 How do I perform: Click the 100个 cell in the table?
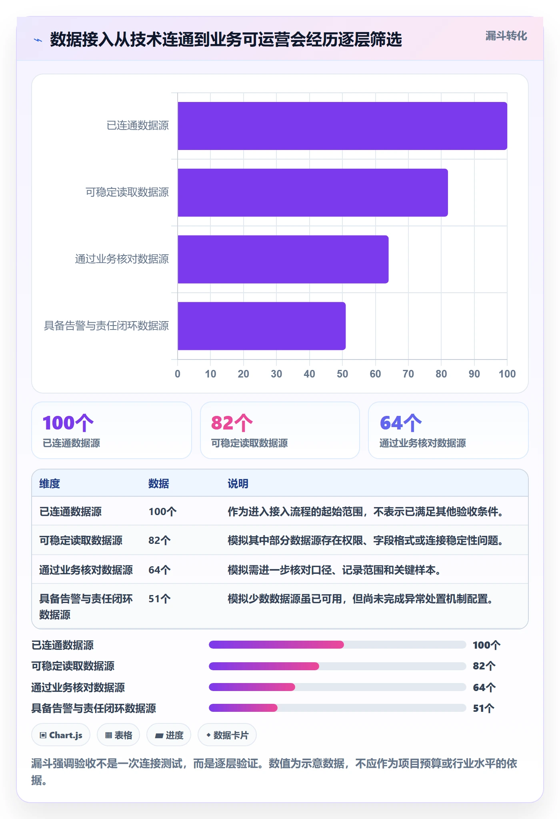coord(162,511)
